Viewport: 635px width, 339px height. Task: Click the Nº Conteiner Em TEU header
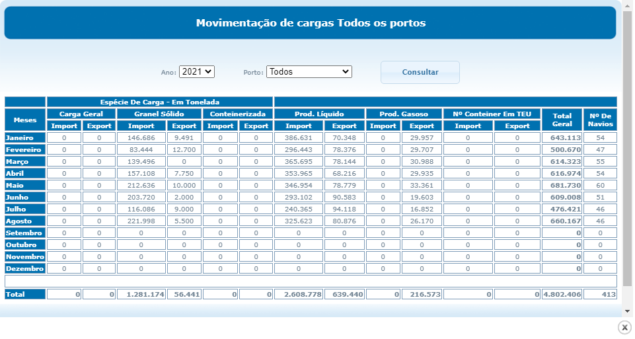[x=492, y=114]
